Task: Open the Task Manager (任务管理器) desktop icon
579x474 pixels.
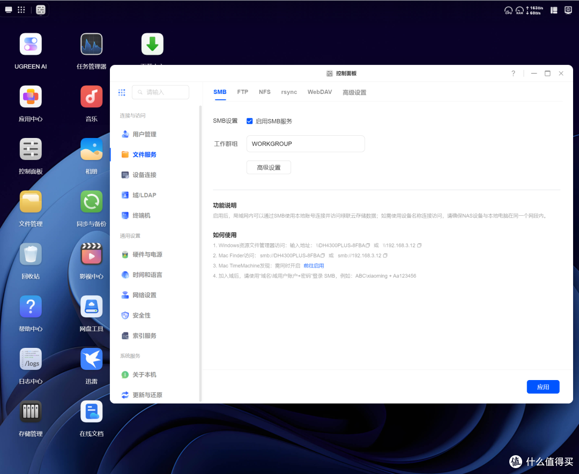Action: click(x=92, y=45)
